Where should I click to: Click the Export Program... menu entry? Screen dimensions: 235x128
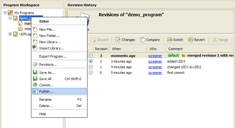[x=53, y=56]
